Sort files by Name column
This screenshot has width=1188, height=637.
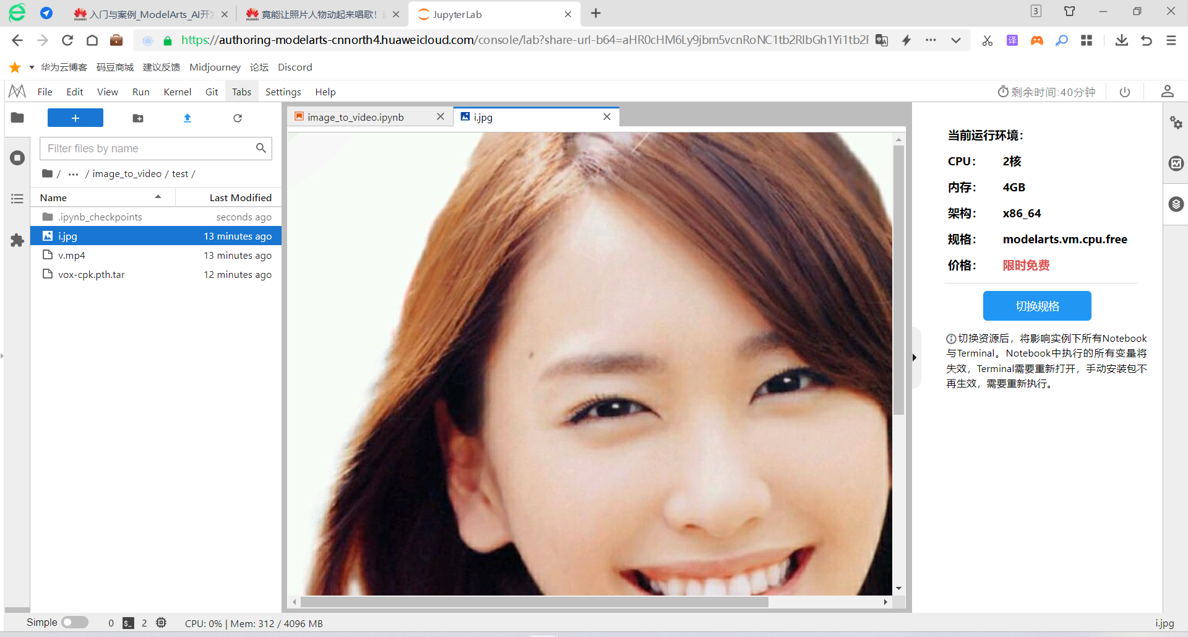click(x=103, y=197)
